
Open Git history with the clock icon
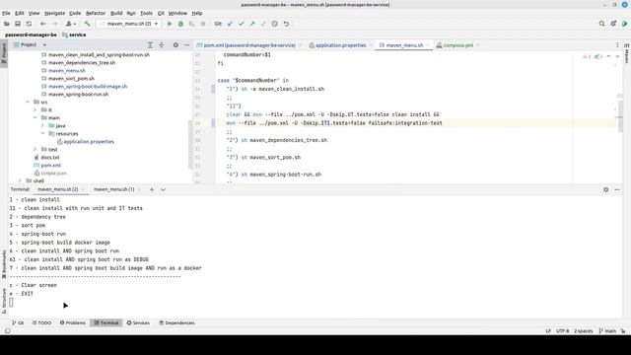tap(275, 24)
